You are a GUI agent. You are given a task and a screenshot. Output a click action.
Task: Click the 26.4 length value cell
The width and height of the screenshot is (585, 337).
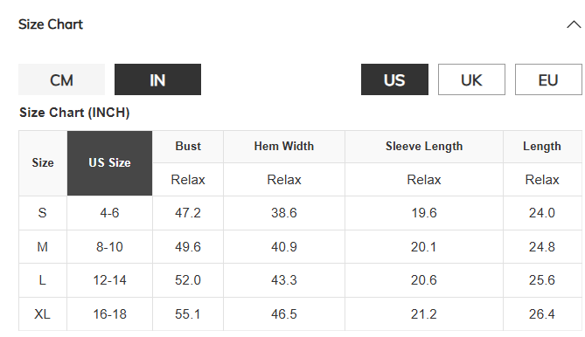click(542, 314)
